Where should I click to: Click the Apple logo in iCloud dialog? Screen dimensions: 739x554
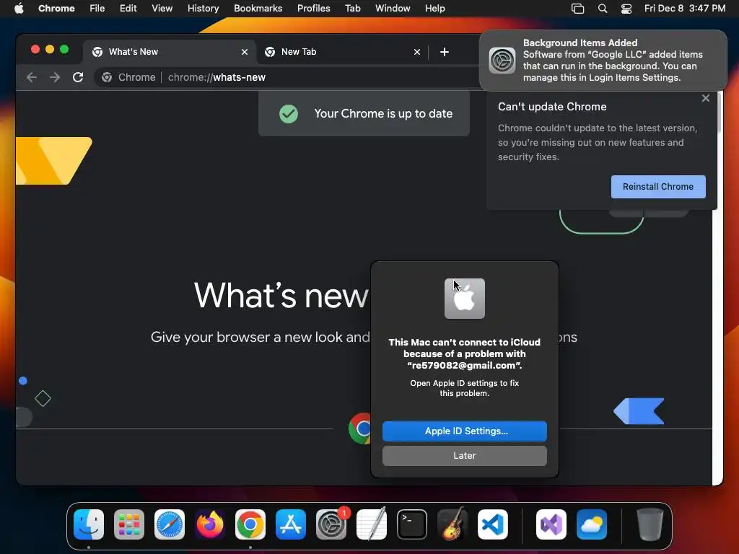point(465,299)
